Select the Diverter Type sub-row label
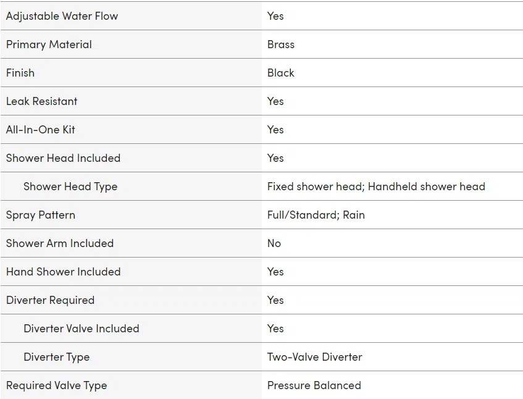Viewport: 523px width, 399px height. pyautogui.click(x=57, y=357)
